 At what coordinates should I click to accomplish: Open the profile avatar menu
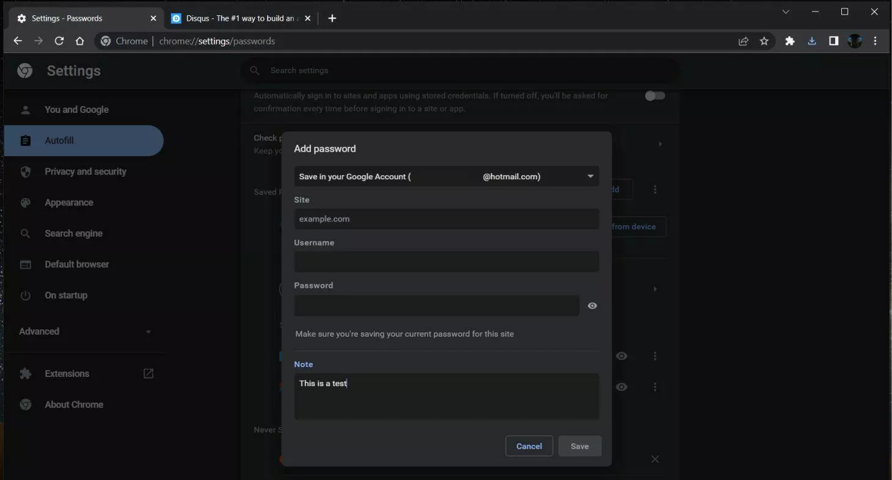(855, 41)
